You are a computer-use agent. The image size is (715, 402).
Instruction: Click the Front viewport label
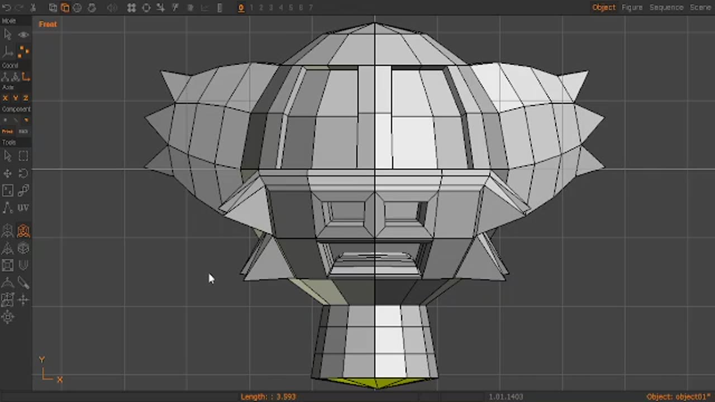click(x=48, y=24)
